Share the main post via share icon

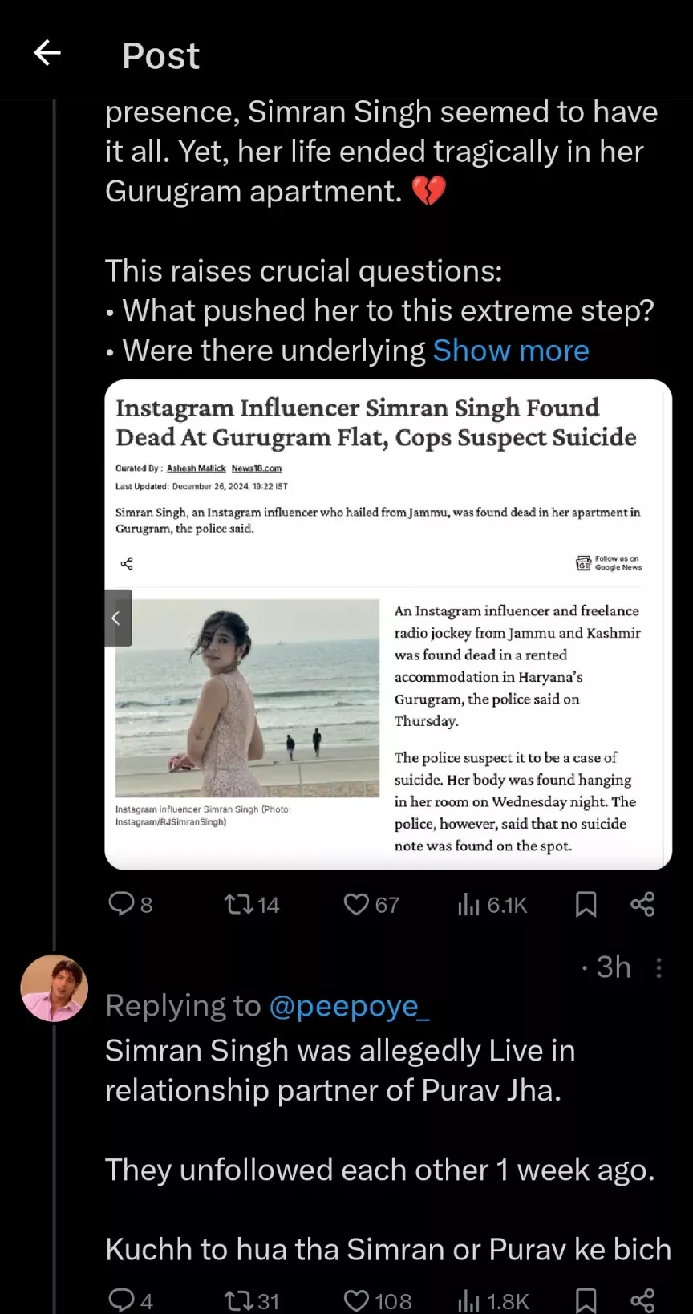click(x=642, y=904)
